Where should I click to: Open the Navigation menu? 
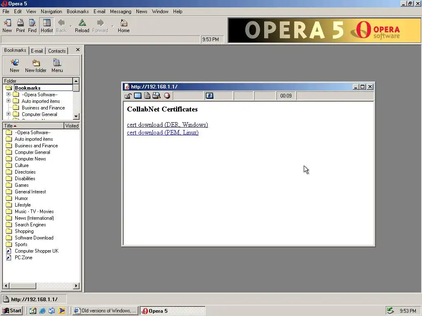click(x=52, y=12)
